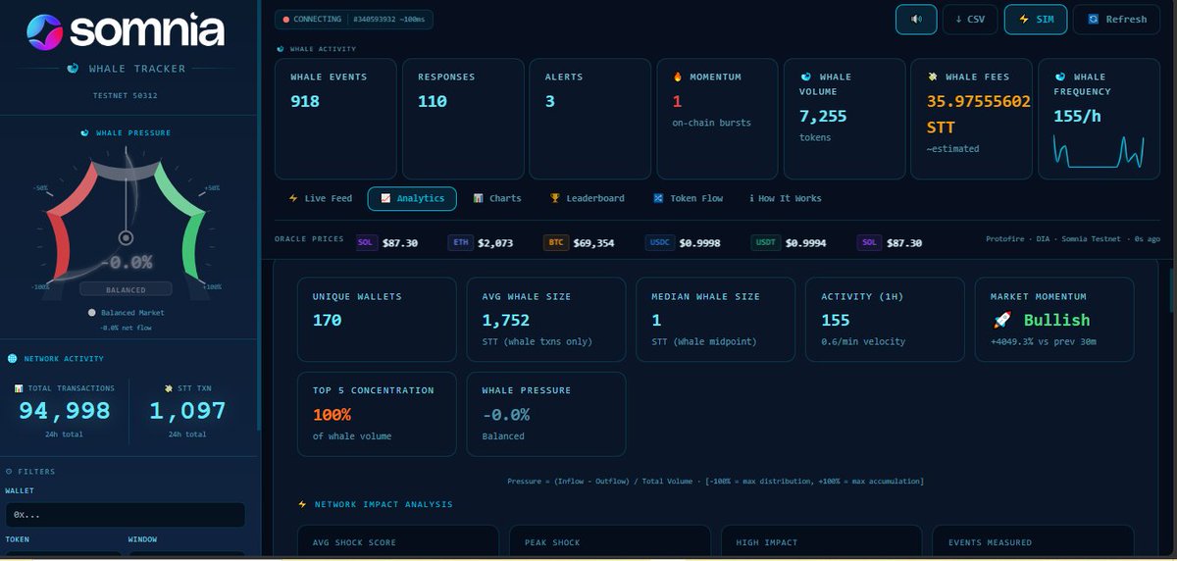The image size is (1177, 561).
Task: Click the flame Momentum icon
Action: pos(677,76)
